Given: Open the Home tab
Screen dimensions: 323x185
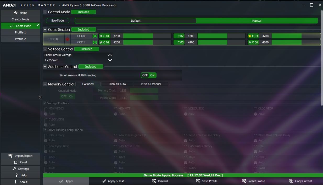Looking at the screenshot, I should pos(20,13).
